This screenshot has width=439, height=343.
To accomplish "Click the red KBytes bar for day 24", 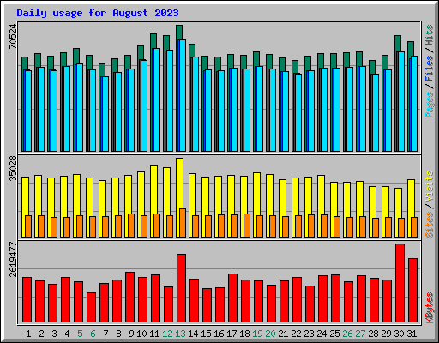I will tap(322, 299).
